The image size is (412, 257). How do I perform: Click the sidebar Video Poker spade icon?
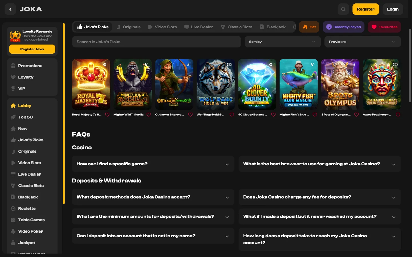13,231
